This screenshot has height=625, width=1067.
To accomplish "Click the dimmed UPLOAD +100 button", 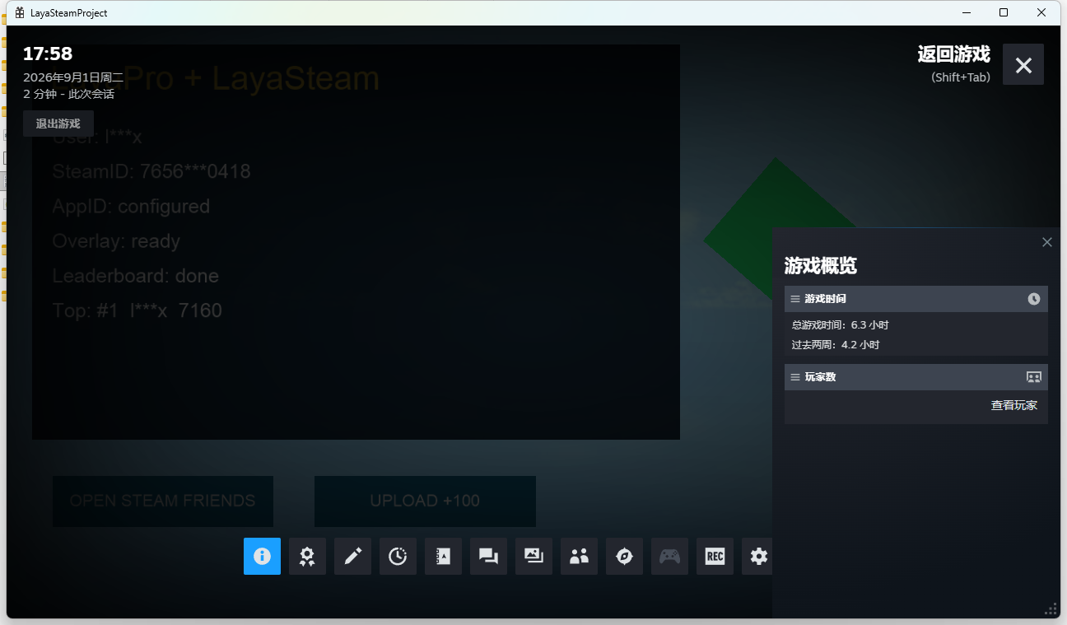I will (425, 501).
